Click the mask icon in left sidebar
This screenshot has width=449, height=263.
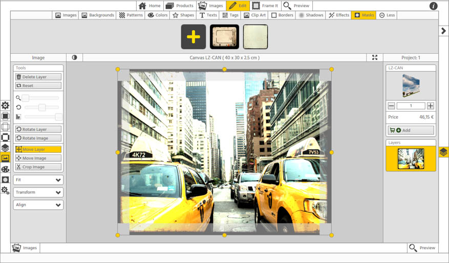5,180
